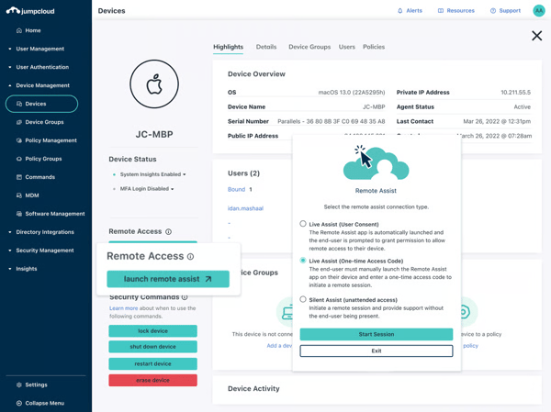Click the info icon beside the large Remote Access heading
551x412 pixels.
(190, 256)
